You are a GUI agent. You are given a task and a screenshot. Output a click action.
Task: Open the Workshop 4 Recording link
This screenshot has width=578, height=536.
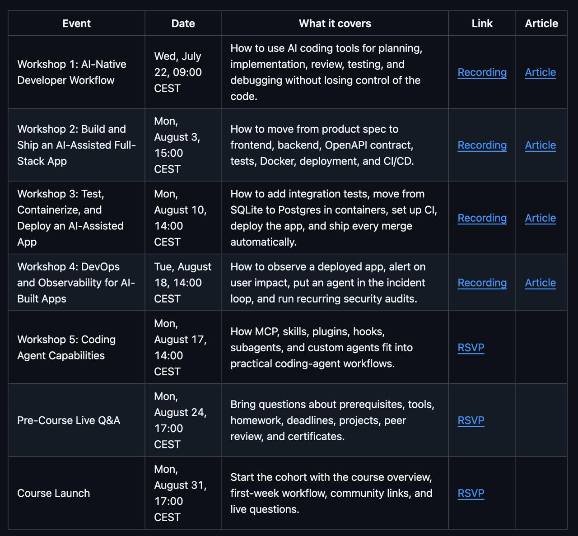tap(482, 283)
